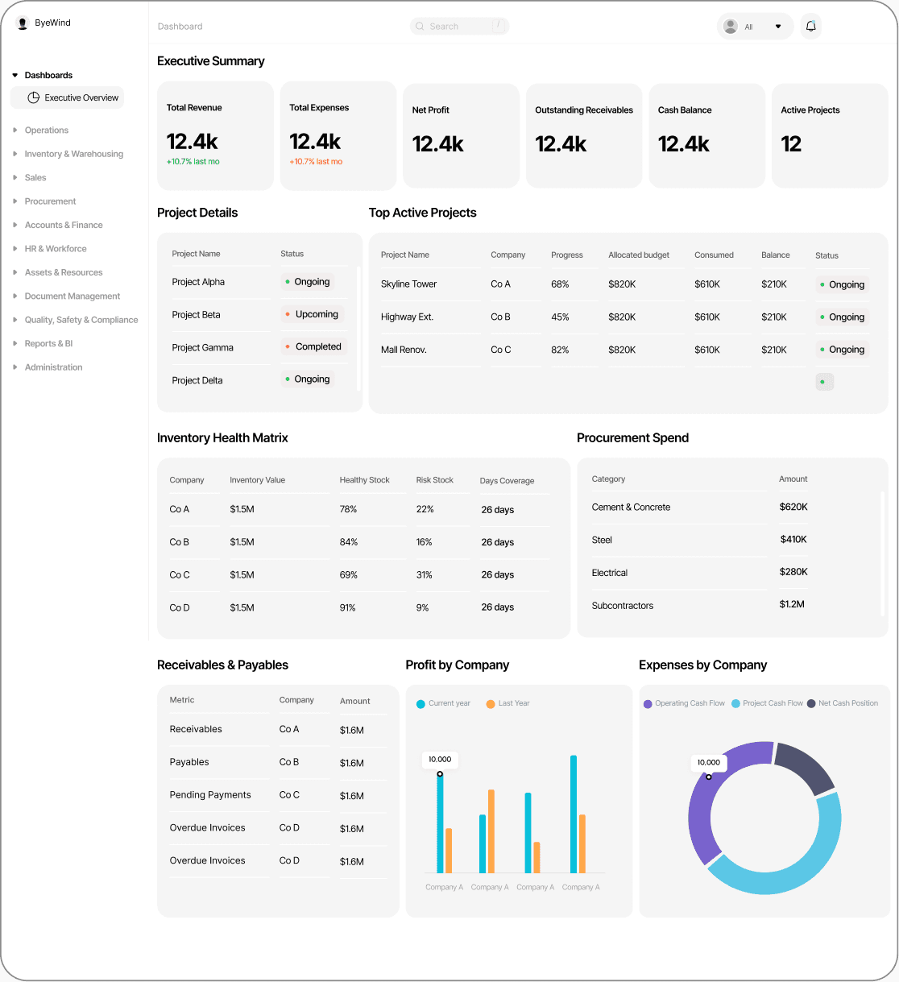Toggle Current year legend swatch
This screenshot has width=899, height=982.
point(420,704)
